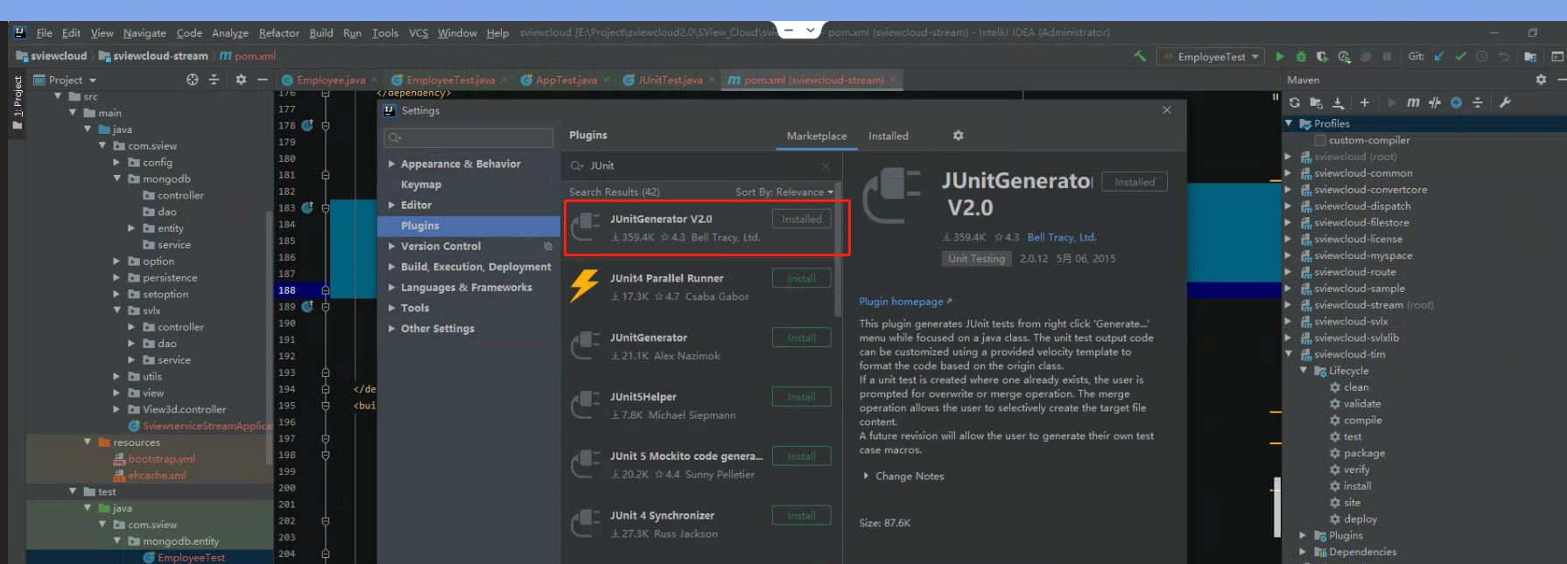The image size is (1567, 564).
Task: Select Plugins in Settings sidebar
Action: (x=468, y=226)
